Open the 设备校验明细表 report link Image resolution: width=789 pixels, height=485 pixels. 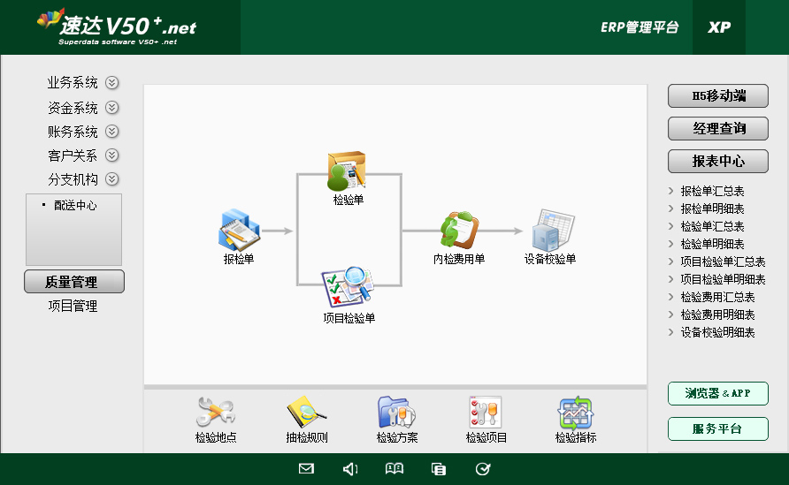click(717, 332)
